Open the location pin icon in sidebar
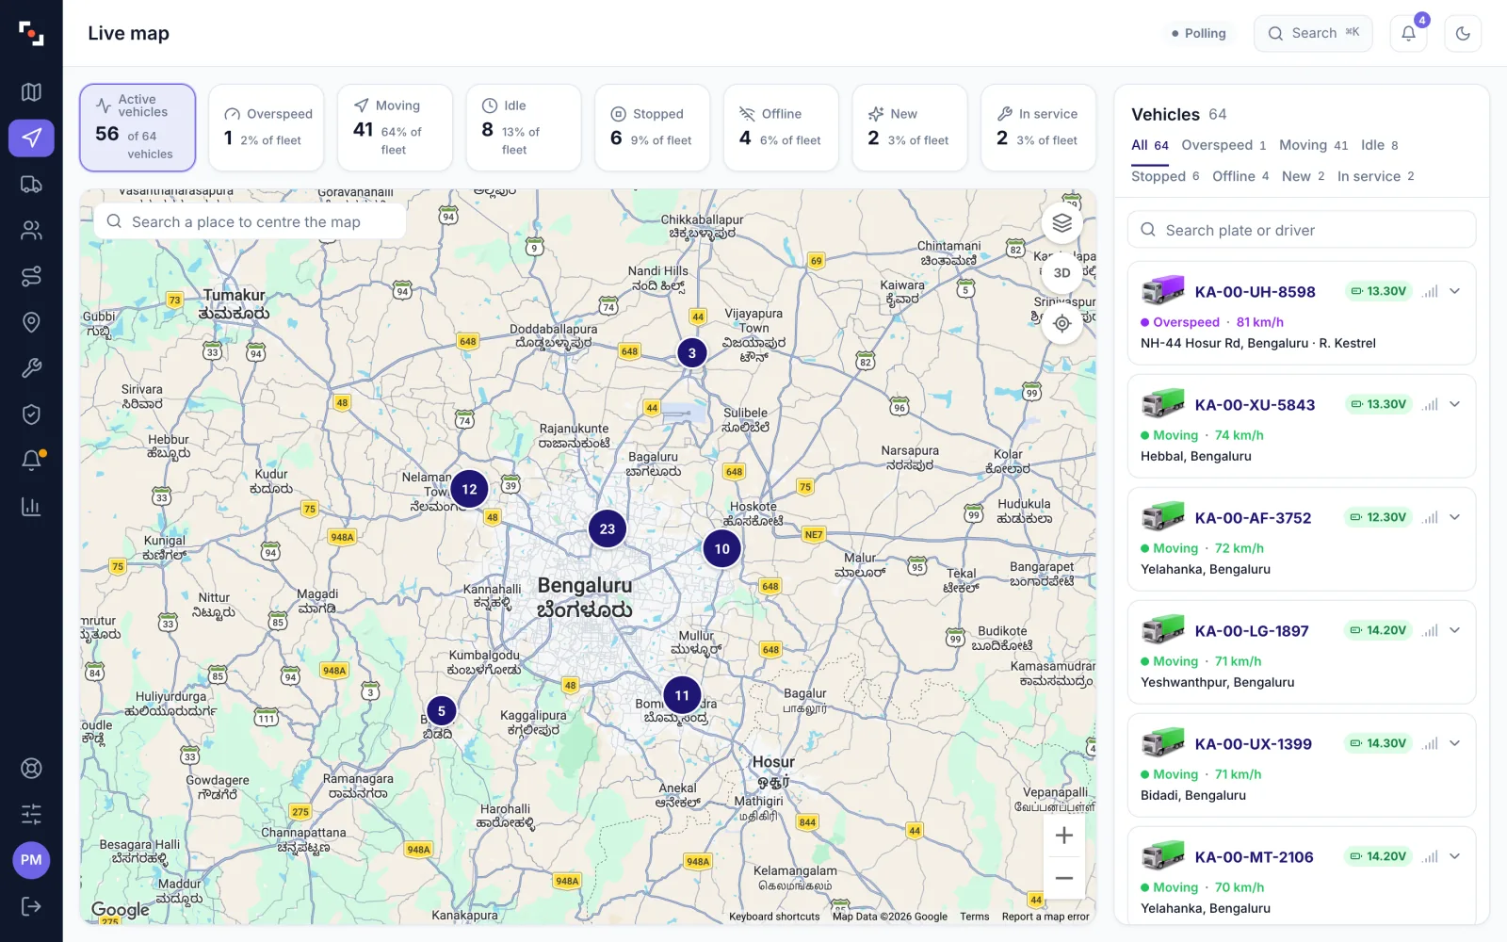The image size is (1507, 942). point(31,322)
